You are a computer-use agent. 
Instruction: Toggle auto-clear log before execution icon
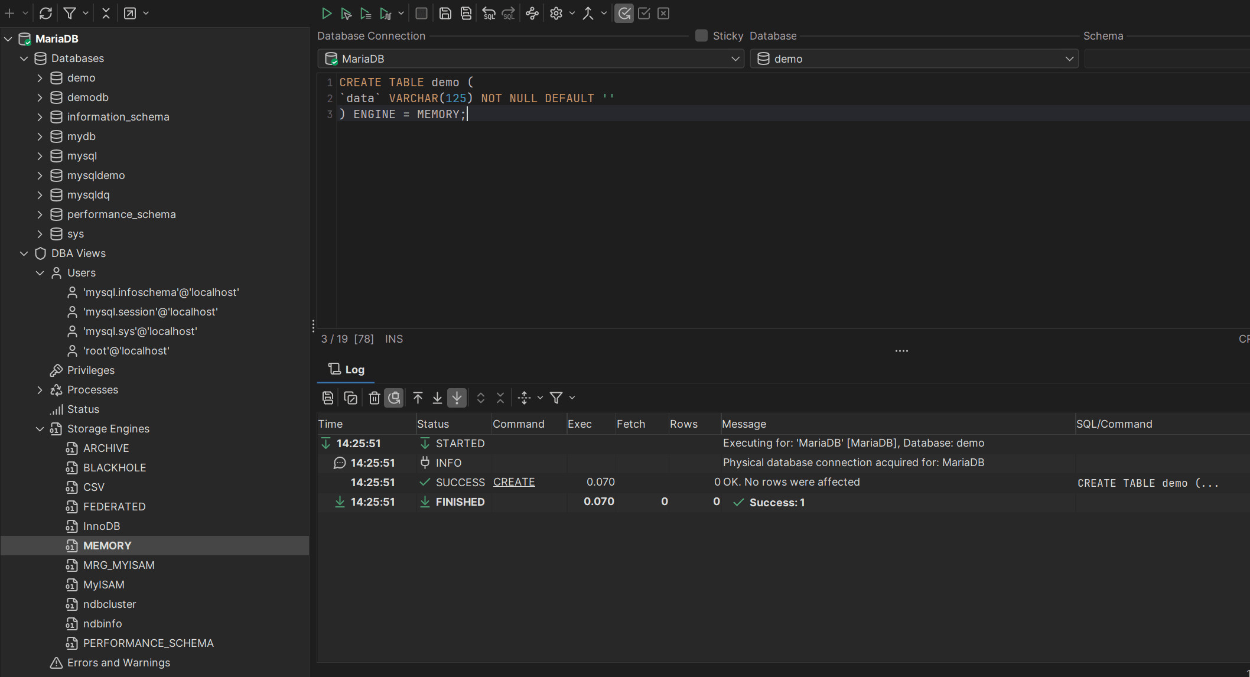point(394,398)
